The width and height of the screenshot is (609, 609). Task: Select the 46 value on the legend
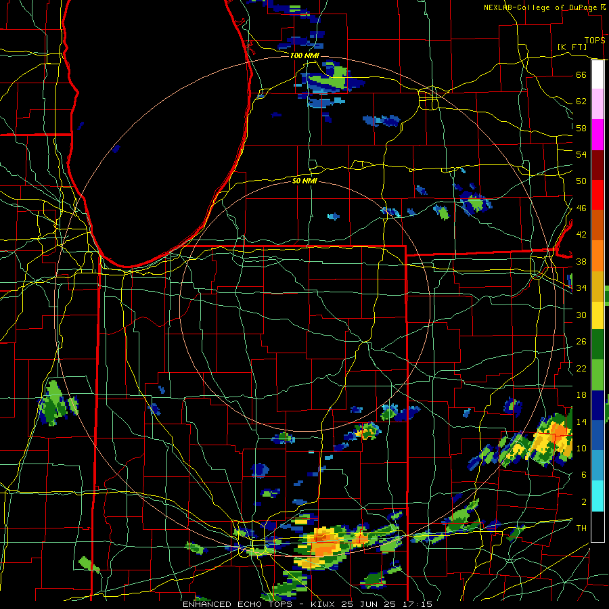point(581,208)
